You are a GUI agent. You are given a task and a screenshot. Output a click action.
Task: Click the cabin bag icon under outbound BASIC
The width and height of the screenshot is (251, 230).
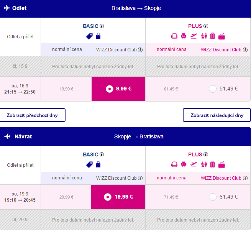[98, 36]
